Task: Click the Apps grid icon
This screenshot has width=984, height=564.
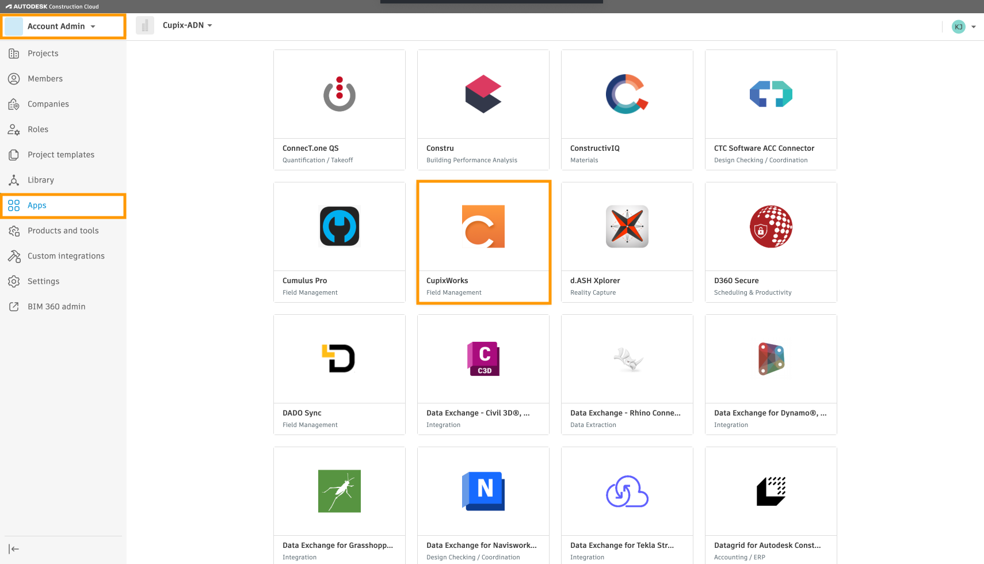Action: click(14, 205)
